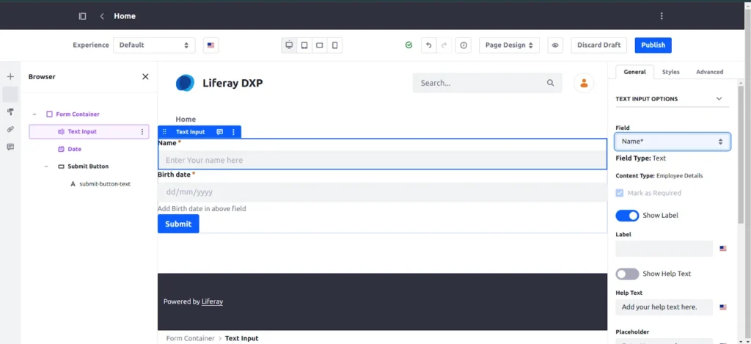The image size is (751, 344).
Task: Select Text Input in the browser tree
Action: coord(82,132)
